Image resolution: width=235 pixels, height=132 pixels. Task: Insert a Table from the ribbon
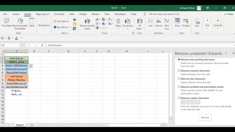click(32, 23)
